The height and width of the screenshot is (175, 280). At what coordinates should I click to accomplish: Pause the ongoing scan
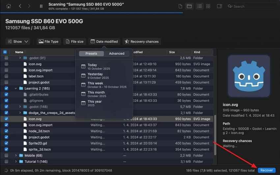(41, 6)
